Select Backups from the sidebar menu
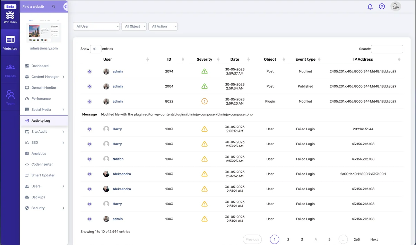416x245 pixels. tap(38, 197)
